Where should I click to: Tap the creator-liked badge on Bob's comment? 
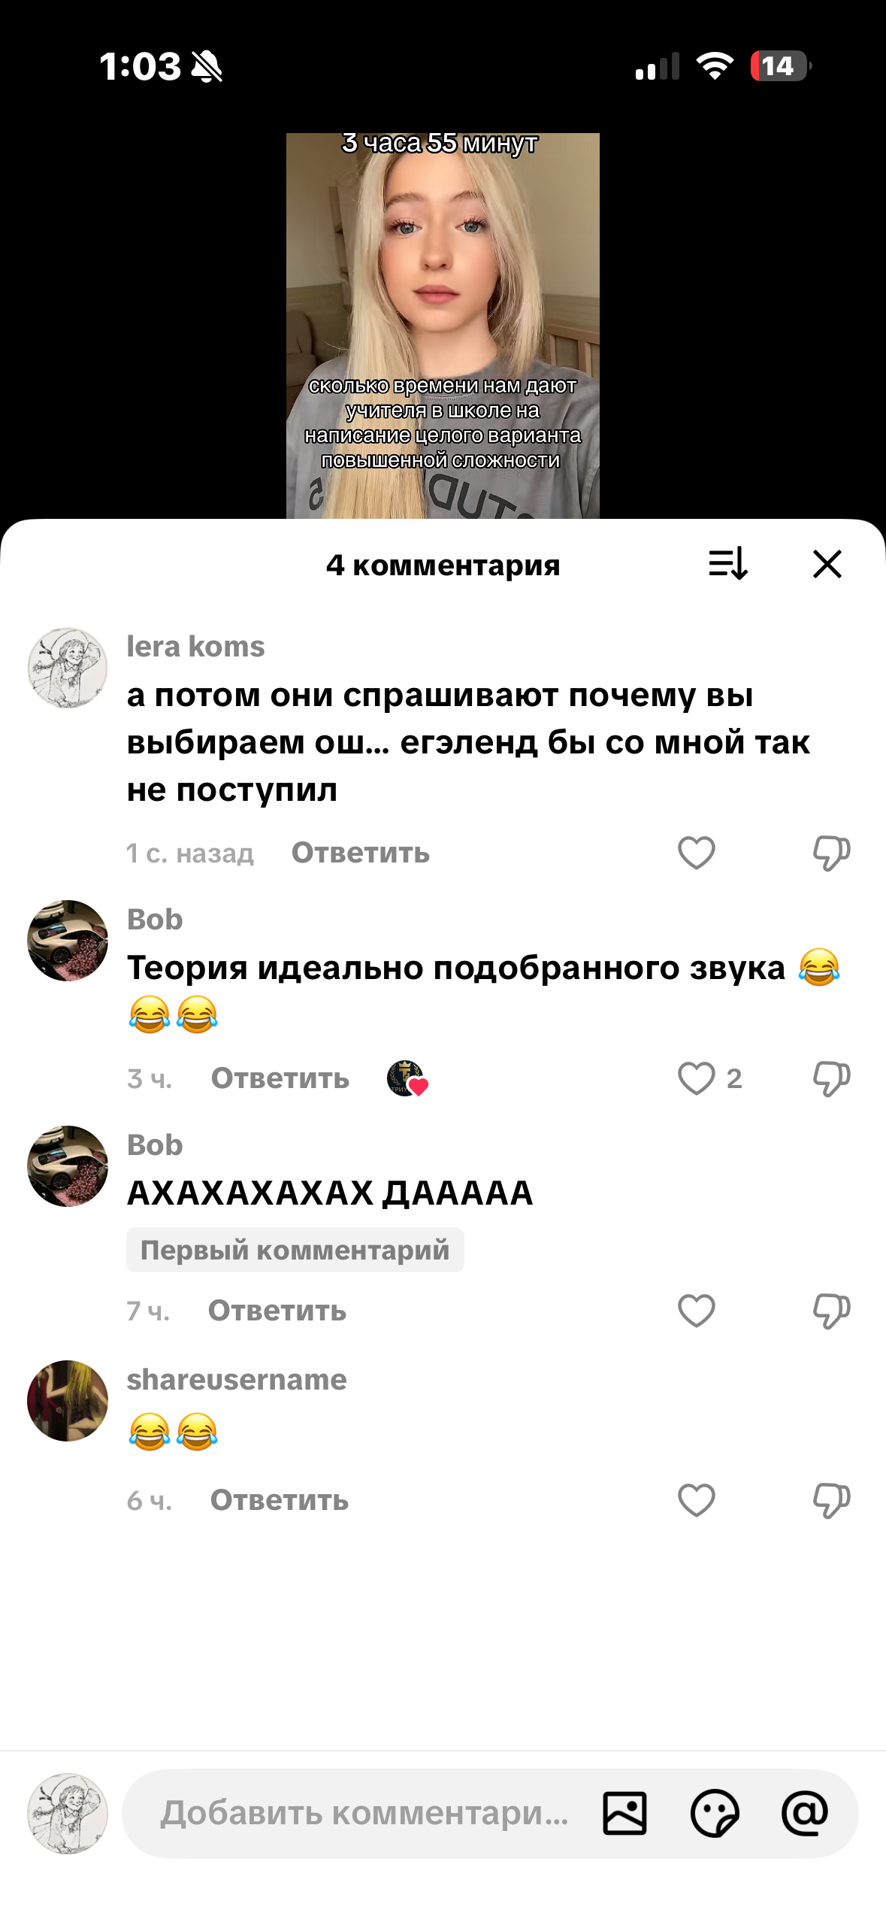pos(407,1078)
